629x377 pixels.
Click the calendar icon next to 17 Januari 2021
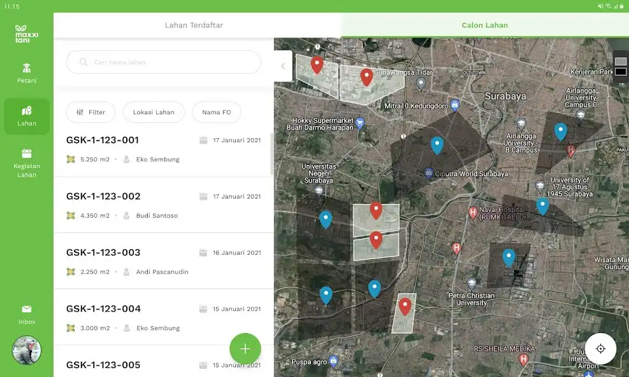pyautogui.click(x=204, y=140)
